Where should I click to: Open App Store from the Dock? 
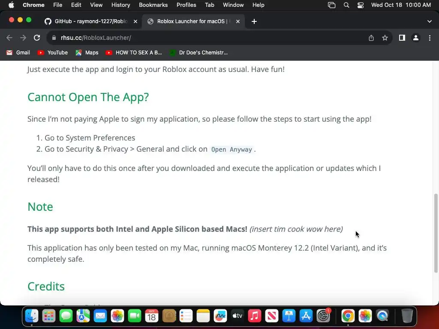306,316
